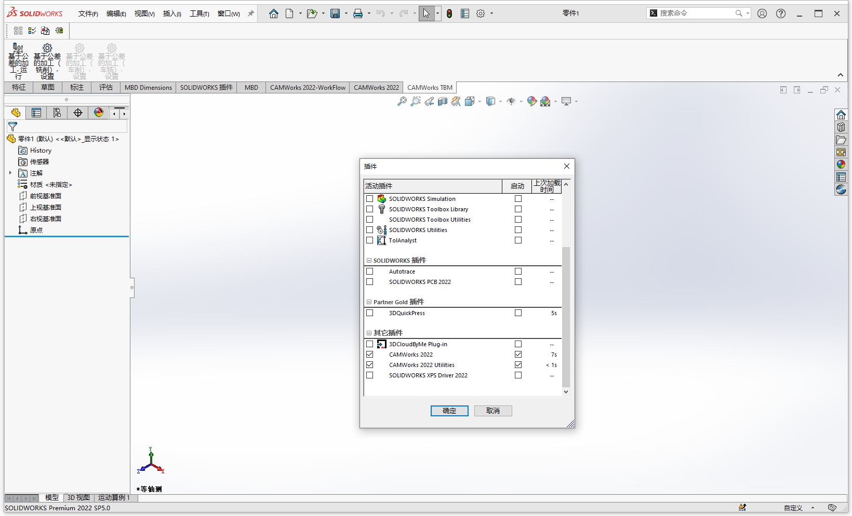Open File Explorer icon in task pane

click(841, 140)
